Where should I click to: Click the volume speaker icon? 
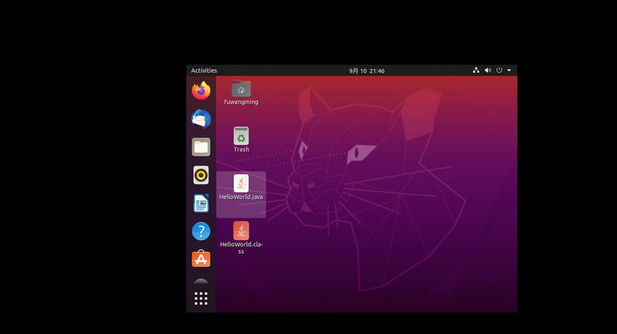click(x=488, y=71)
